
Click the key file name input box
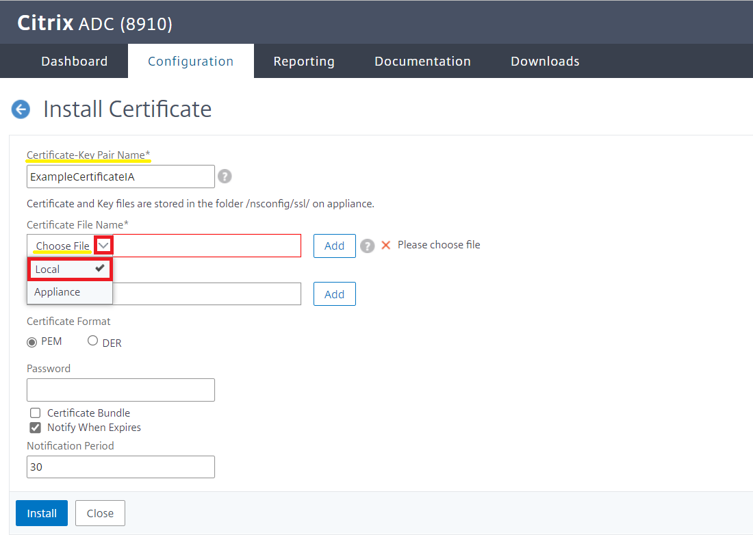(x=207, y=293)
